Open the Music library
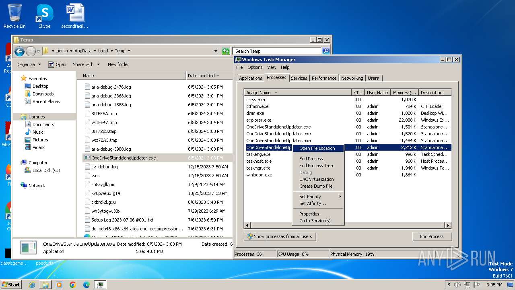This screenshot has height=290, width=515. pyautogui.click(x=38, y=132)
